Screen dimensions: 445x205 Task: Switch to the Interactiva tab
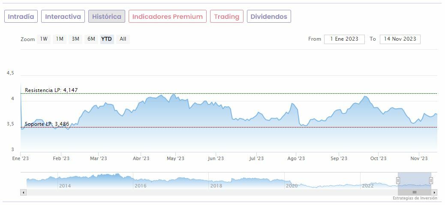(x=63, y=17)
